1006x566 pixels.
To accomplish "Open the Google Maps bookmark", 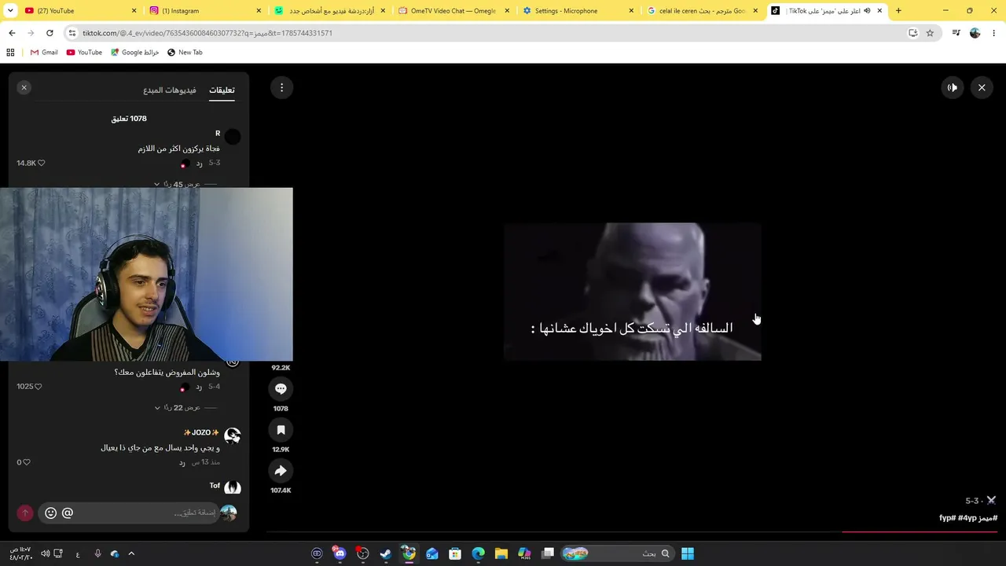I will [134, 53].
